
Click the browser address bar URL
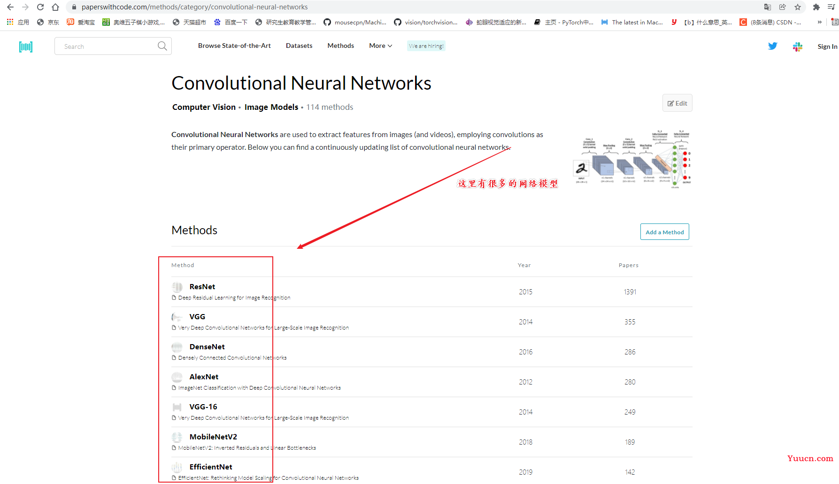[x=194, y=7]
